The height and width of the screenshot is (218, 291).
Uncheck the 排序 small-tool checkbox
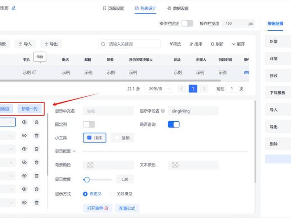(x=89, y=138)
